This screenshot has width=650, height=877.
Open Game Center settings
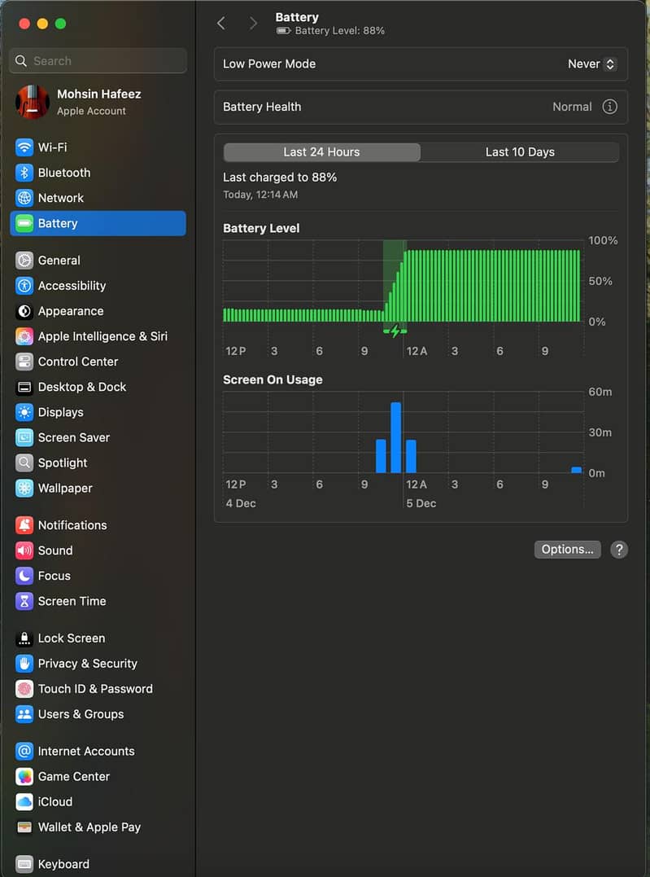tap(73, 777)
